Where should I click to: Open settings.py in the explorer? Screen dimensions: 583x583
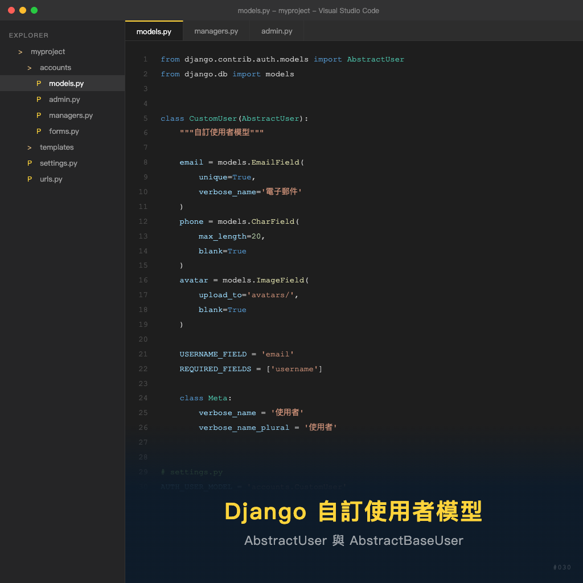click(x=63, y=163)
